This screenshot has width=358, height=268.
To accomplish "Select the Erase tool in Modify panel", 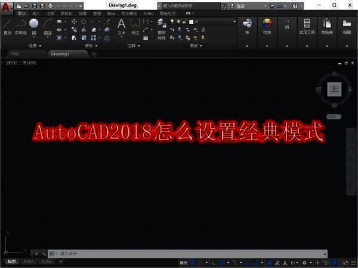I will (107, 21).
